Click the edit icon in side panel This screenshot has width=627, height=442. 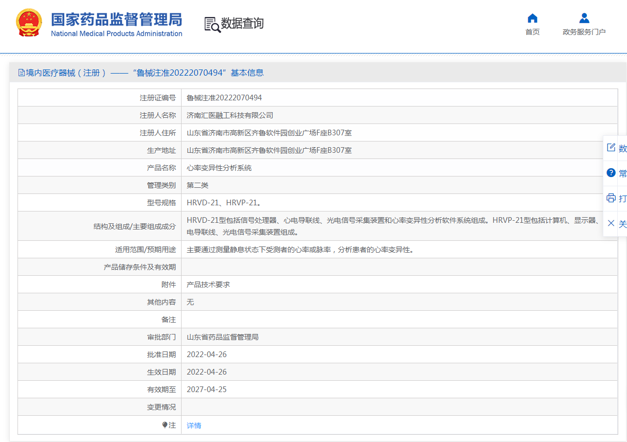611,148
